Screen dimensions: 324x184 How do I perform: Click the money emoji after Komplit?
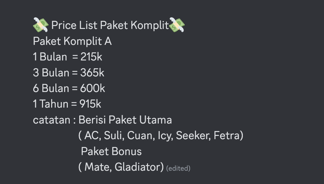click(x=177, y=25)
